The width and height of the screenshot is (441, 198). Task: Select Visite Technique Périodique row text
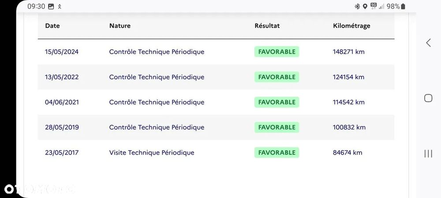click(x=152, y=153)
